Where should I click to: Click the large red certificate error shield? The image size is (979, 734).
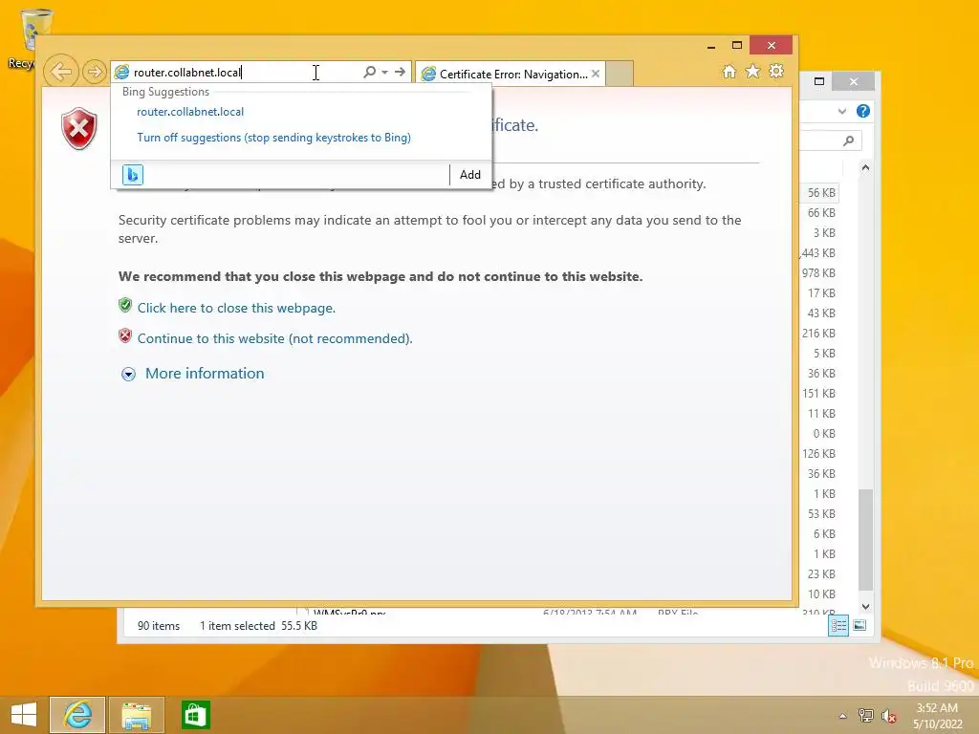pyautogui.click(x=79, y=129)
